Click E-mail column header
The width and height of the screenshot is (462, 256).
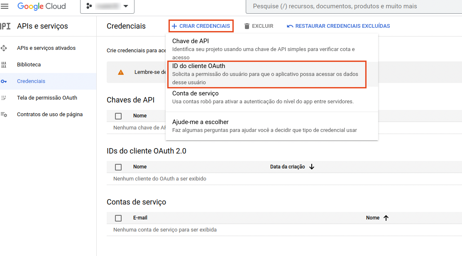(x=140, y=218)
